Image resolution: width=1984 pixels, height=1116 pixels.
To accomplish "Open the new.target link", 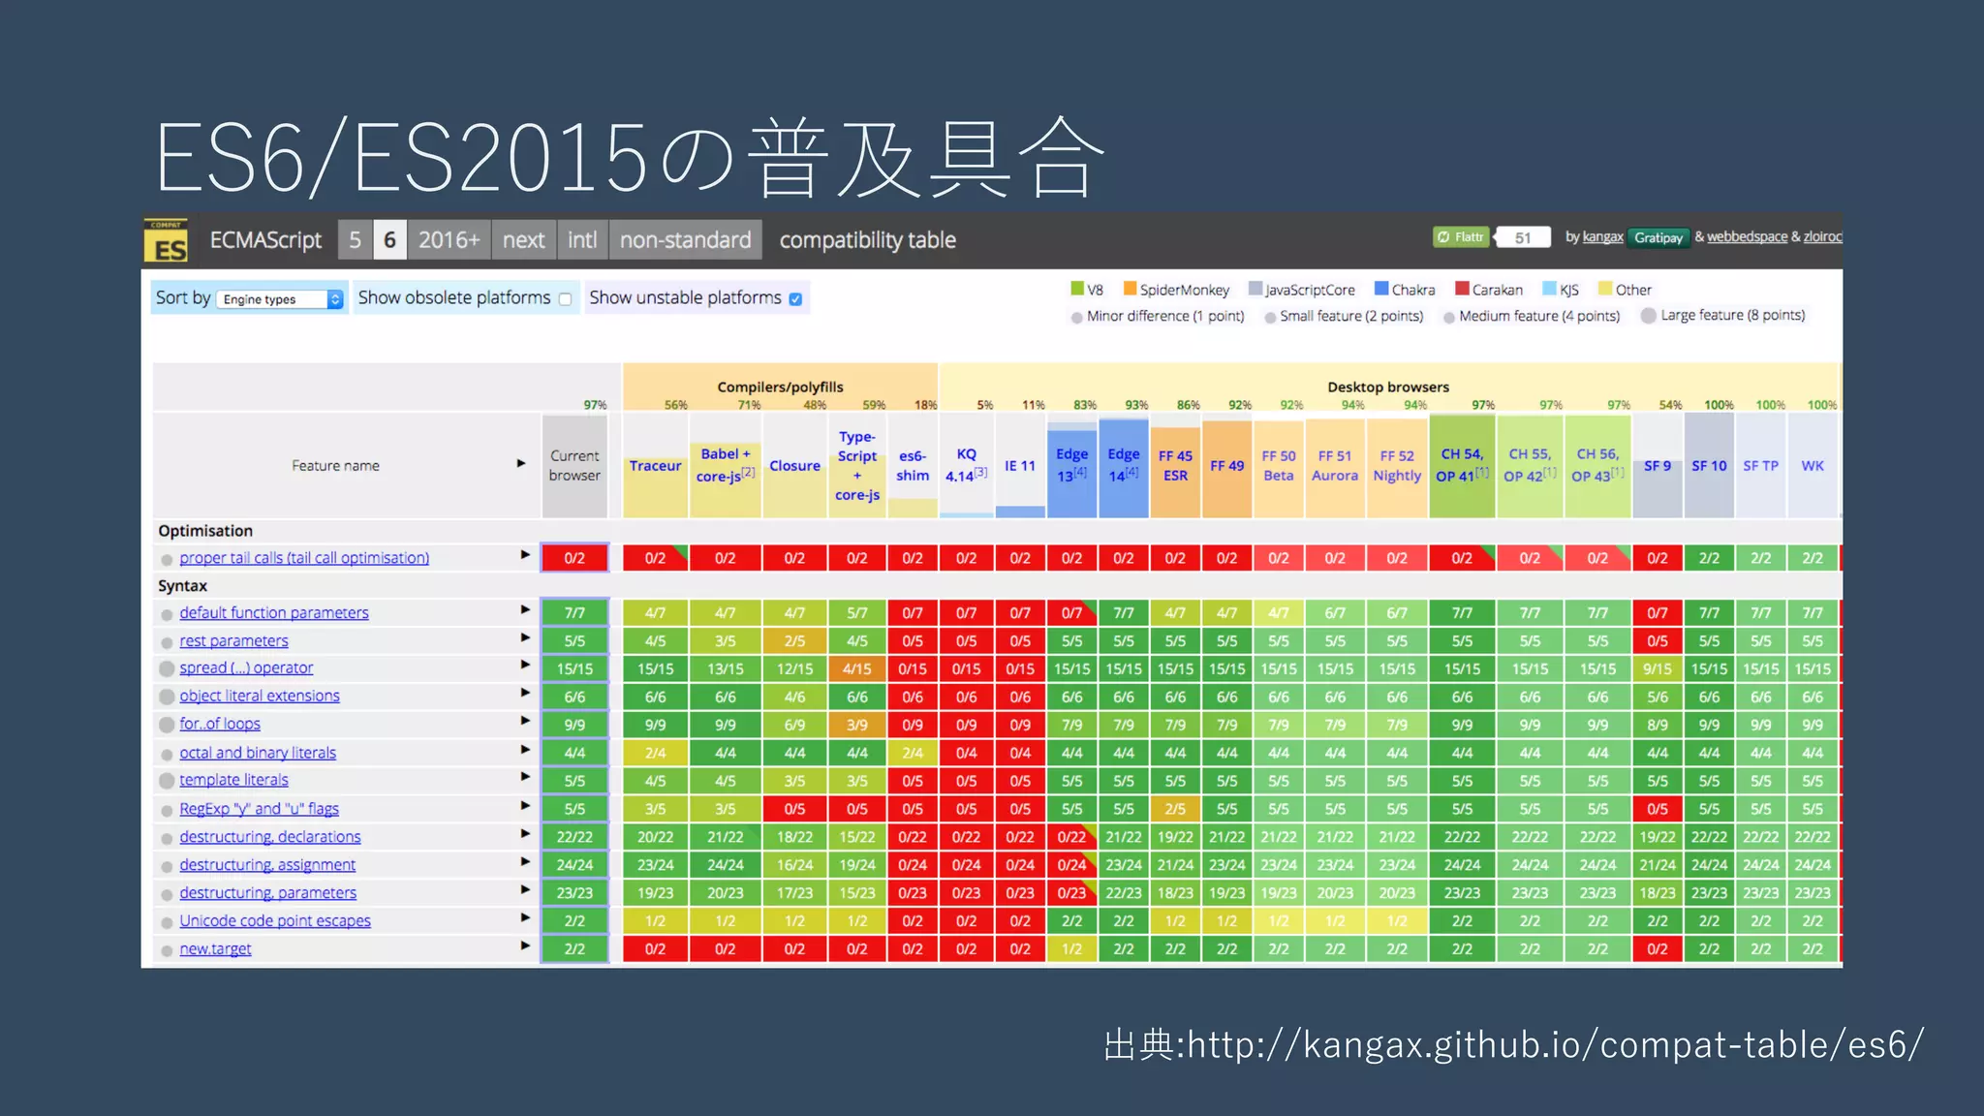I will pos(215,949).
